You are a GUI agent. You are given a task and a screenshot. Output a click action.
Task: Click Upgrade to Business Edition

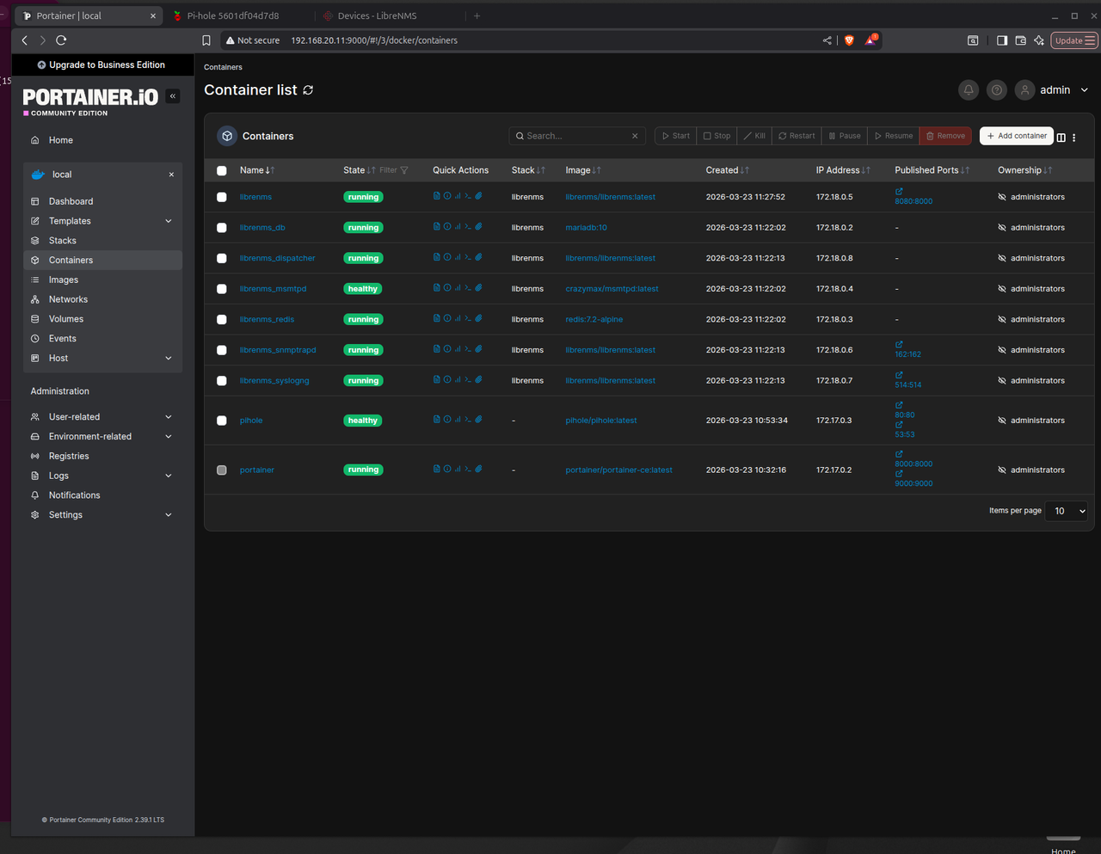[x=101, y=65]
